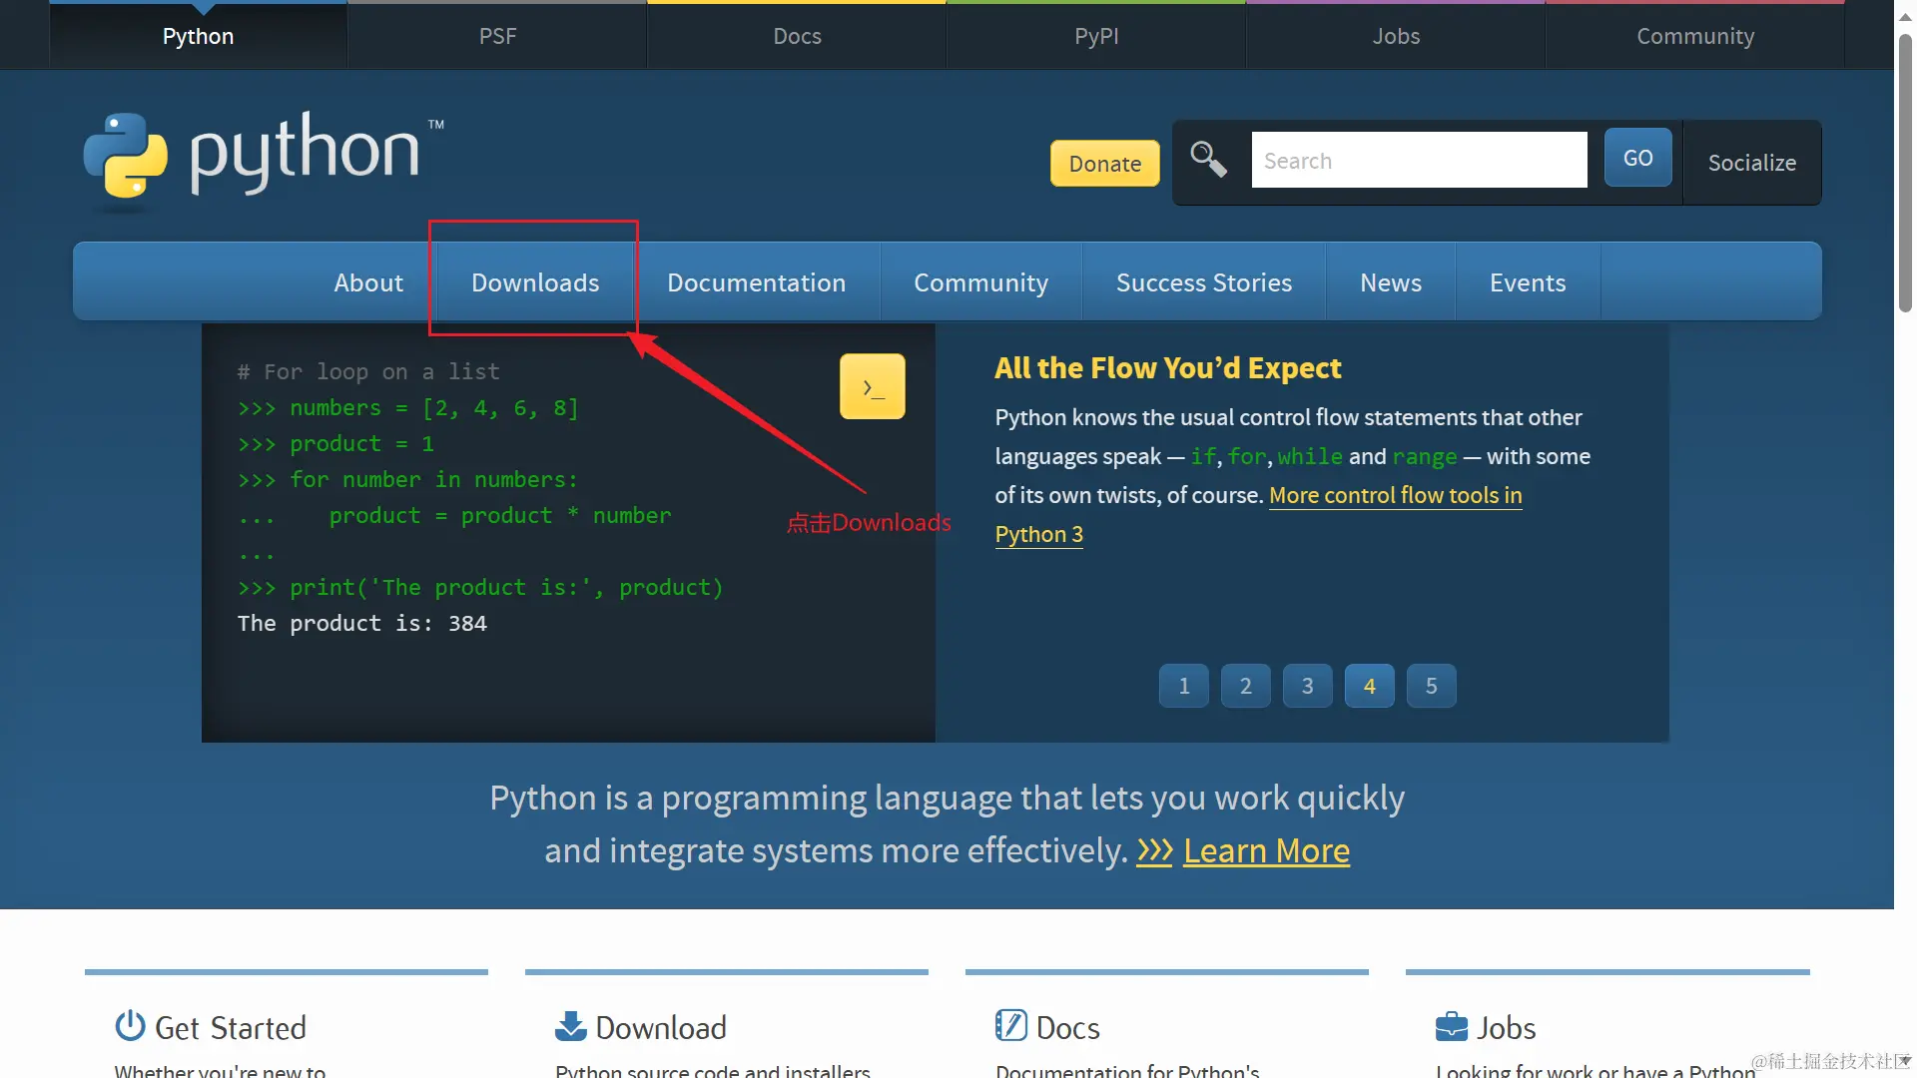Launch the interactive shell yellow icon

(873, 387)
